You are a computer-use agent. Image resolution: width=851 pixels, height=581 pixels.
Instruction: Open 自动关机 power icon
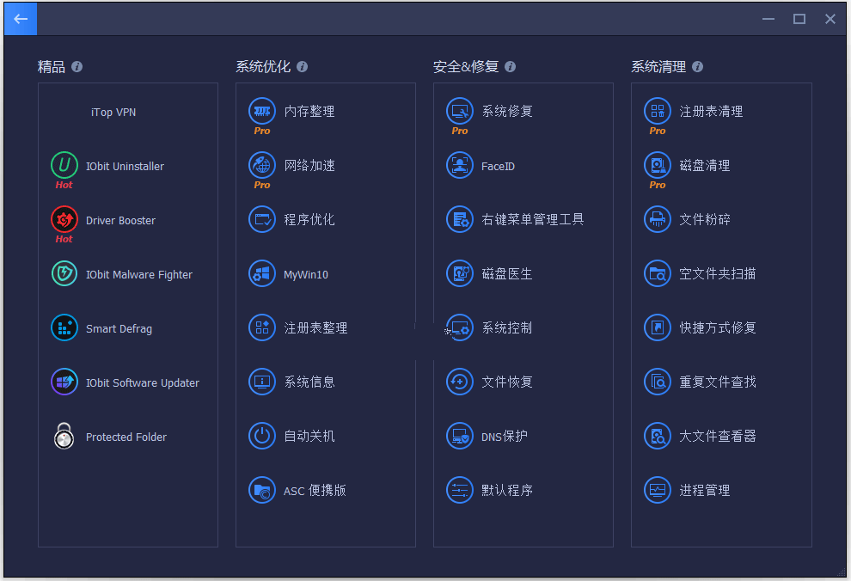(x=262, y=436)
